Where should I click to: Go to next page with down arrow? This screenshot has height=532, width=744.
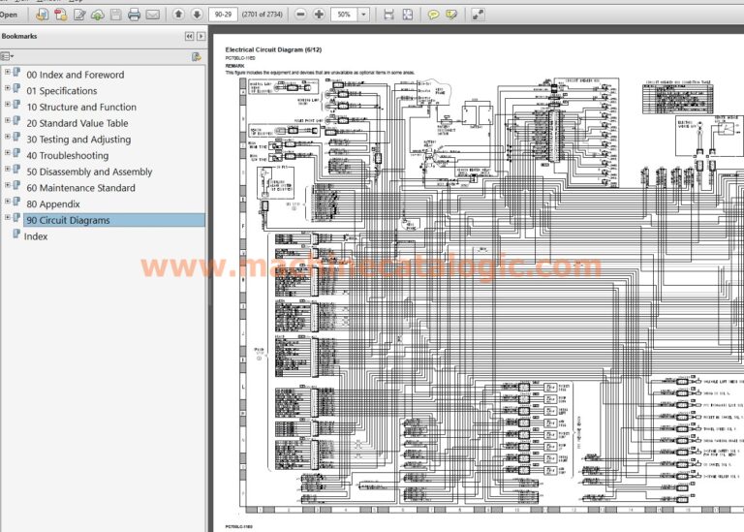197,15
